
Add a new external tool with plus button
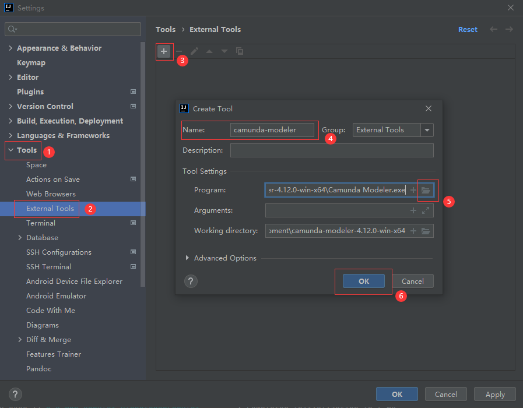(164, 51)
